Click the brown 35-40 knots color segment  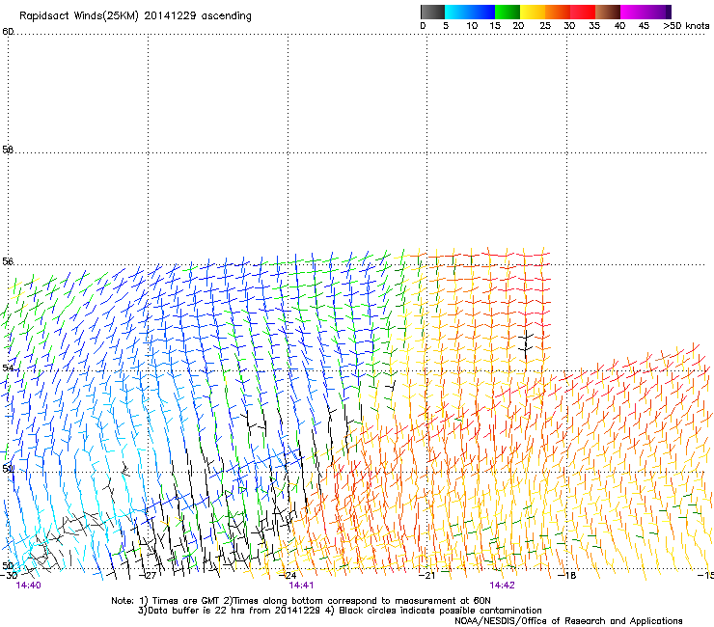[608, 12]
